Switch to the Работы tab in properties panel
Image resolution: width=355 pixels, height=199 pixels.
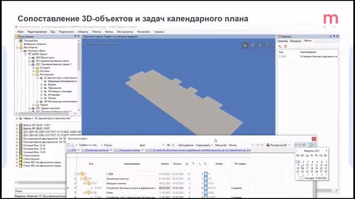coord(307,41)
